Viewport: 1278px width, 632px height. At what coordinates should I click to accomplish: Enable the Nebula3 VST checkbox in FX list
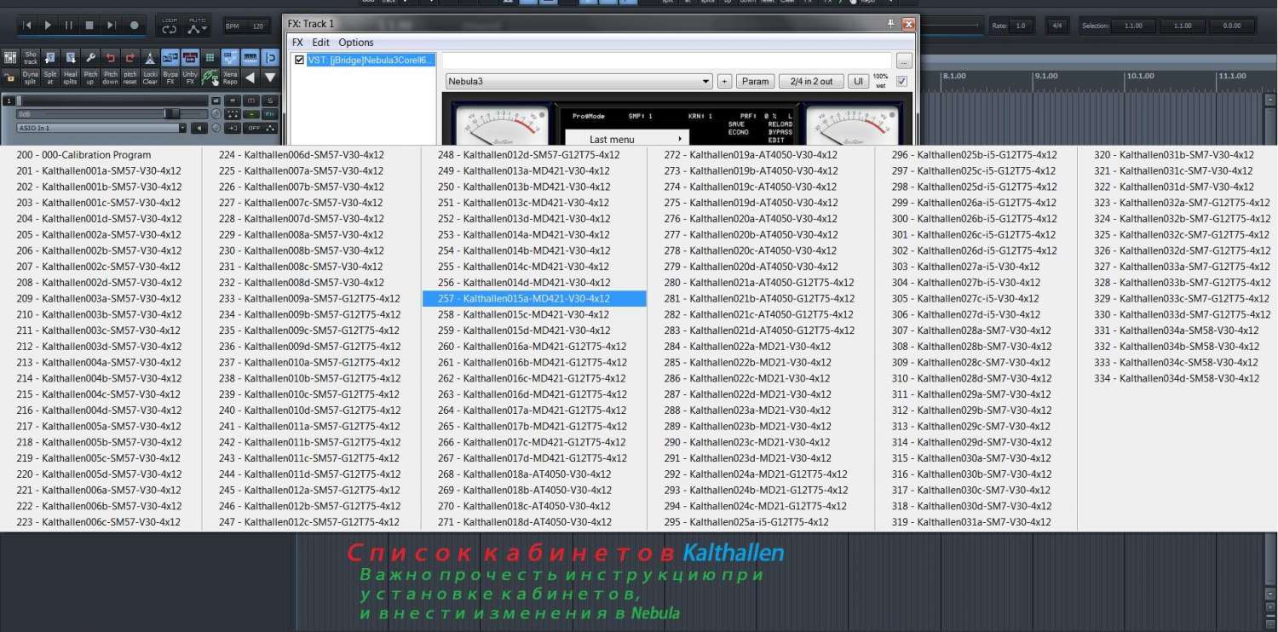299,60
